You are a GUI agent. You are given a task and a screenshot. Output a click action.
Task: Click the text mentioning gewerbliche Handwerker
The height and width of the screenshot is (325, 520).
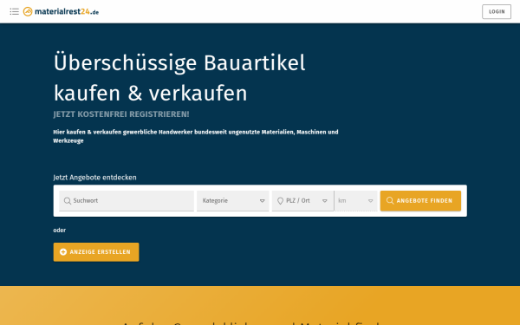click(196, 136)
